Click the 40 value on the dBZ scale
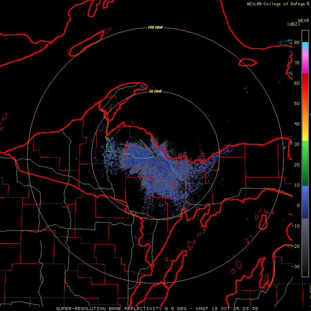The height and width of the screenshot is (311, 311). click(297, 124)
